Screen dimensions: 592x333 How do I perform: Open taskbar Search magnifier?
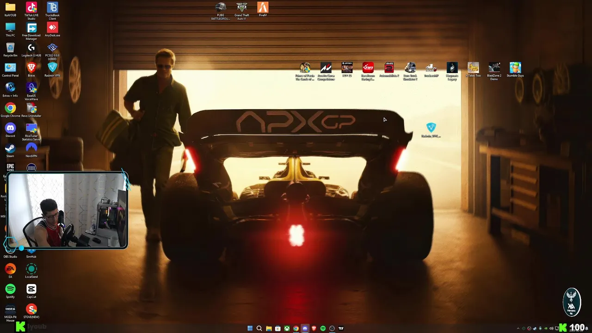click(x=259, y=328)
